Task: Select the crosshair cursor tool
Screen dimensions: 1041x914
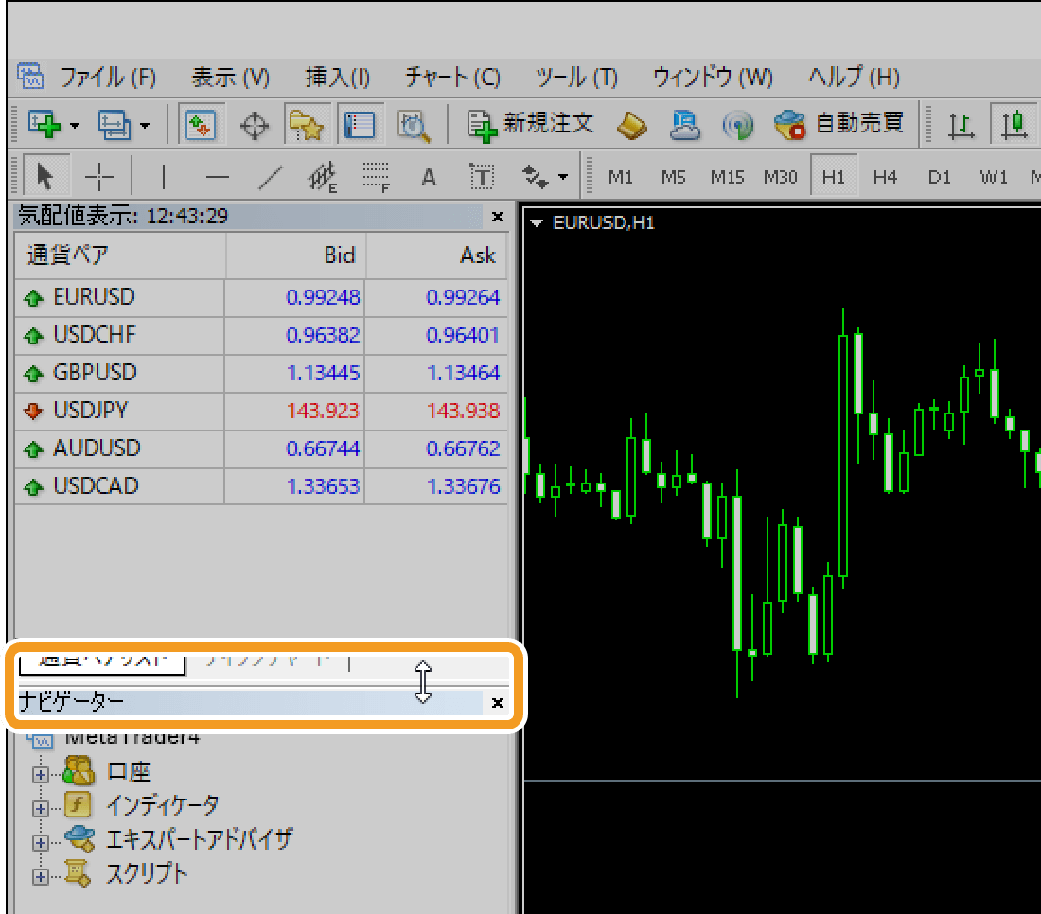Action: tap(99, 176)
